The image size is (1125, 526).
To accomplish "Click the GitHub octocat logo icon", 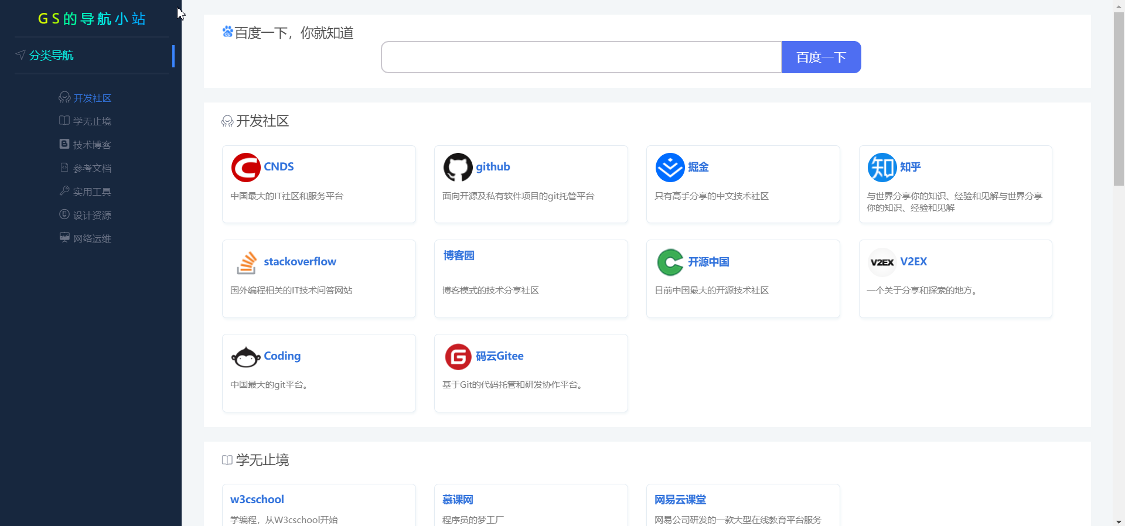I will 458,168.
